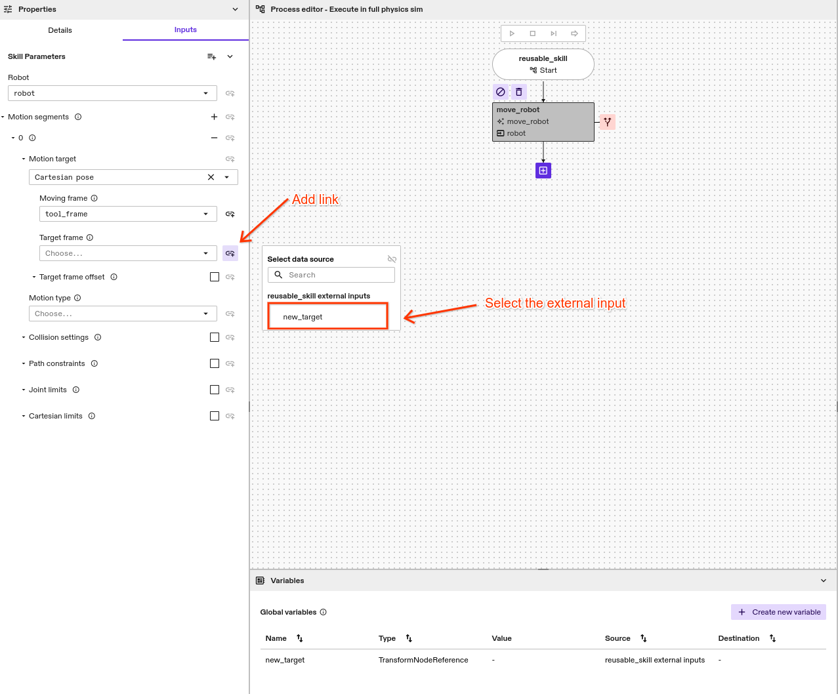Switch to the Details tab
Viewport: 838px width, 694px height.
click(60, 30)
